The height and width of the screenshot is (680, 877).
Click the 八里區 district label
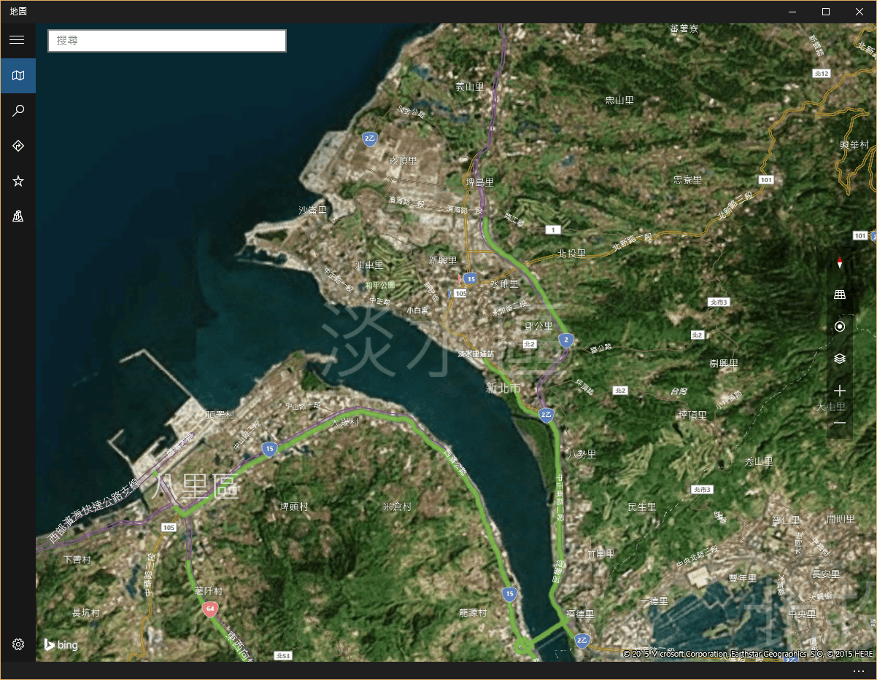[x=196, y=488]
